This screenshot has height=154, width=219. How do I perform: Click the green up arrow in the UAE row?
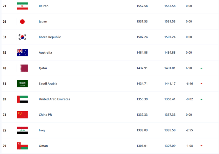coord(201,99)
